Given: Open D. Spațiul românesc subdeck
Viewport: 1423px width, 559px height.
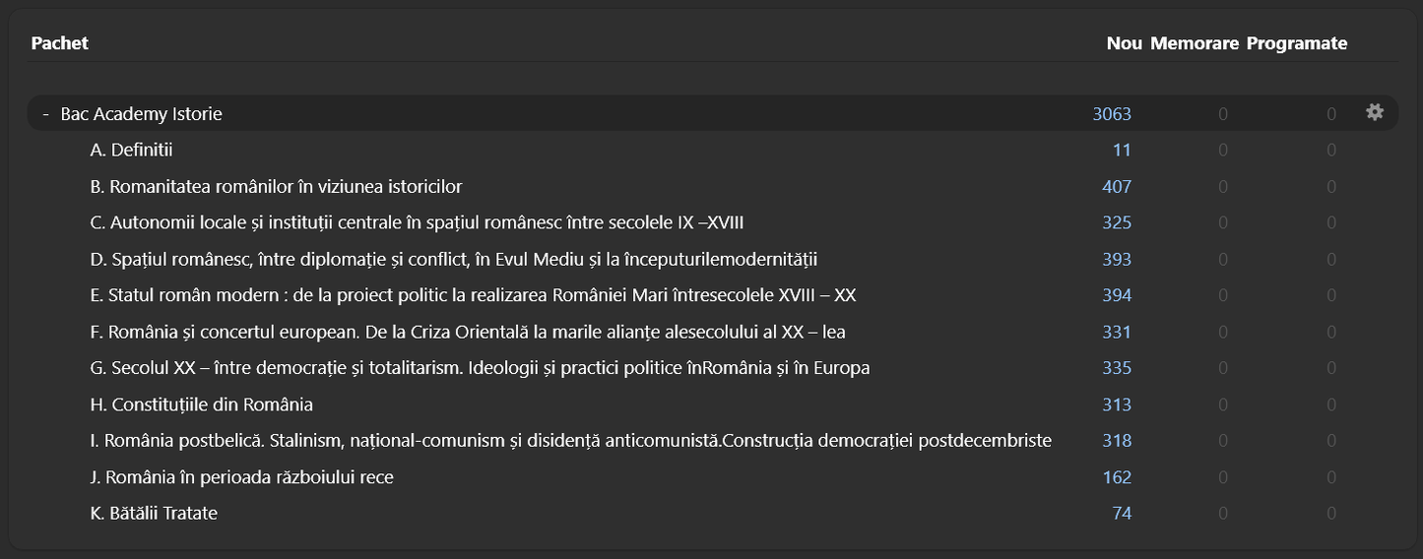Looking at the screenshot, I should pos(453,260).
